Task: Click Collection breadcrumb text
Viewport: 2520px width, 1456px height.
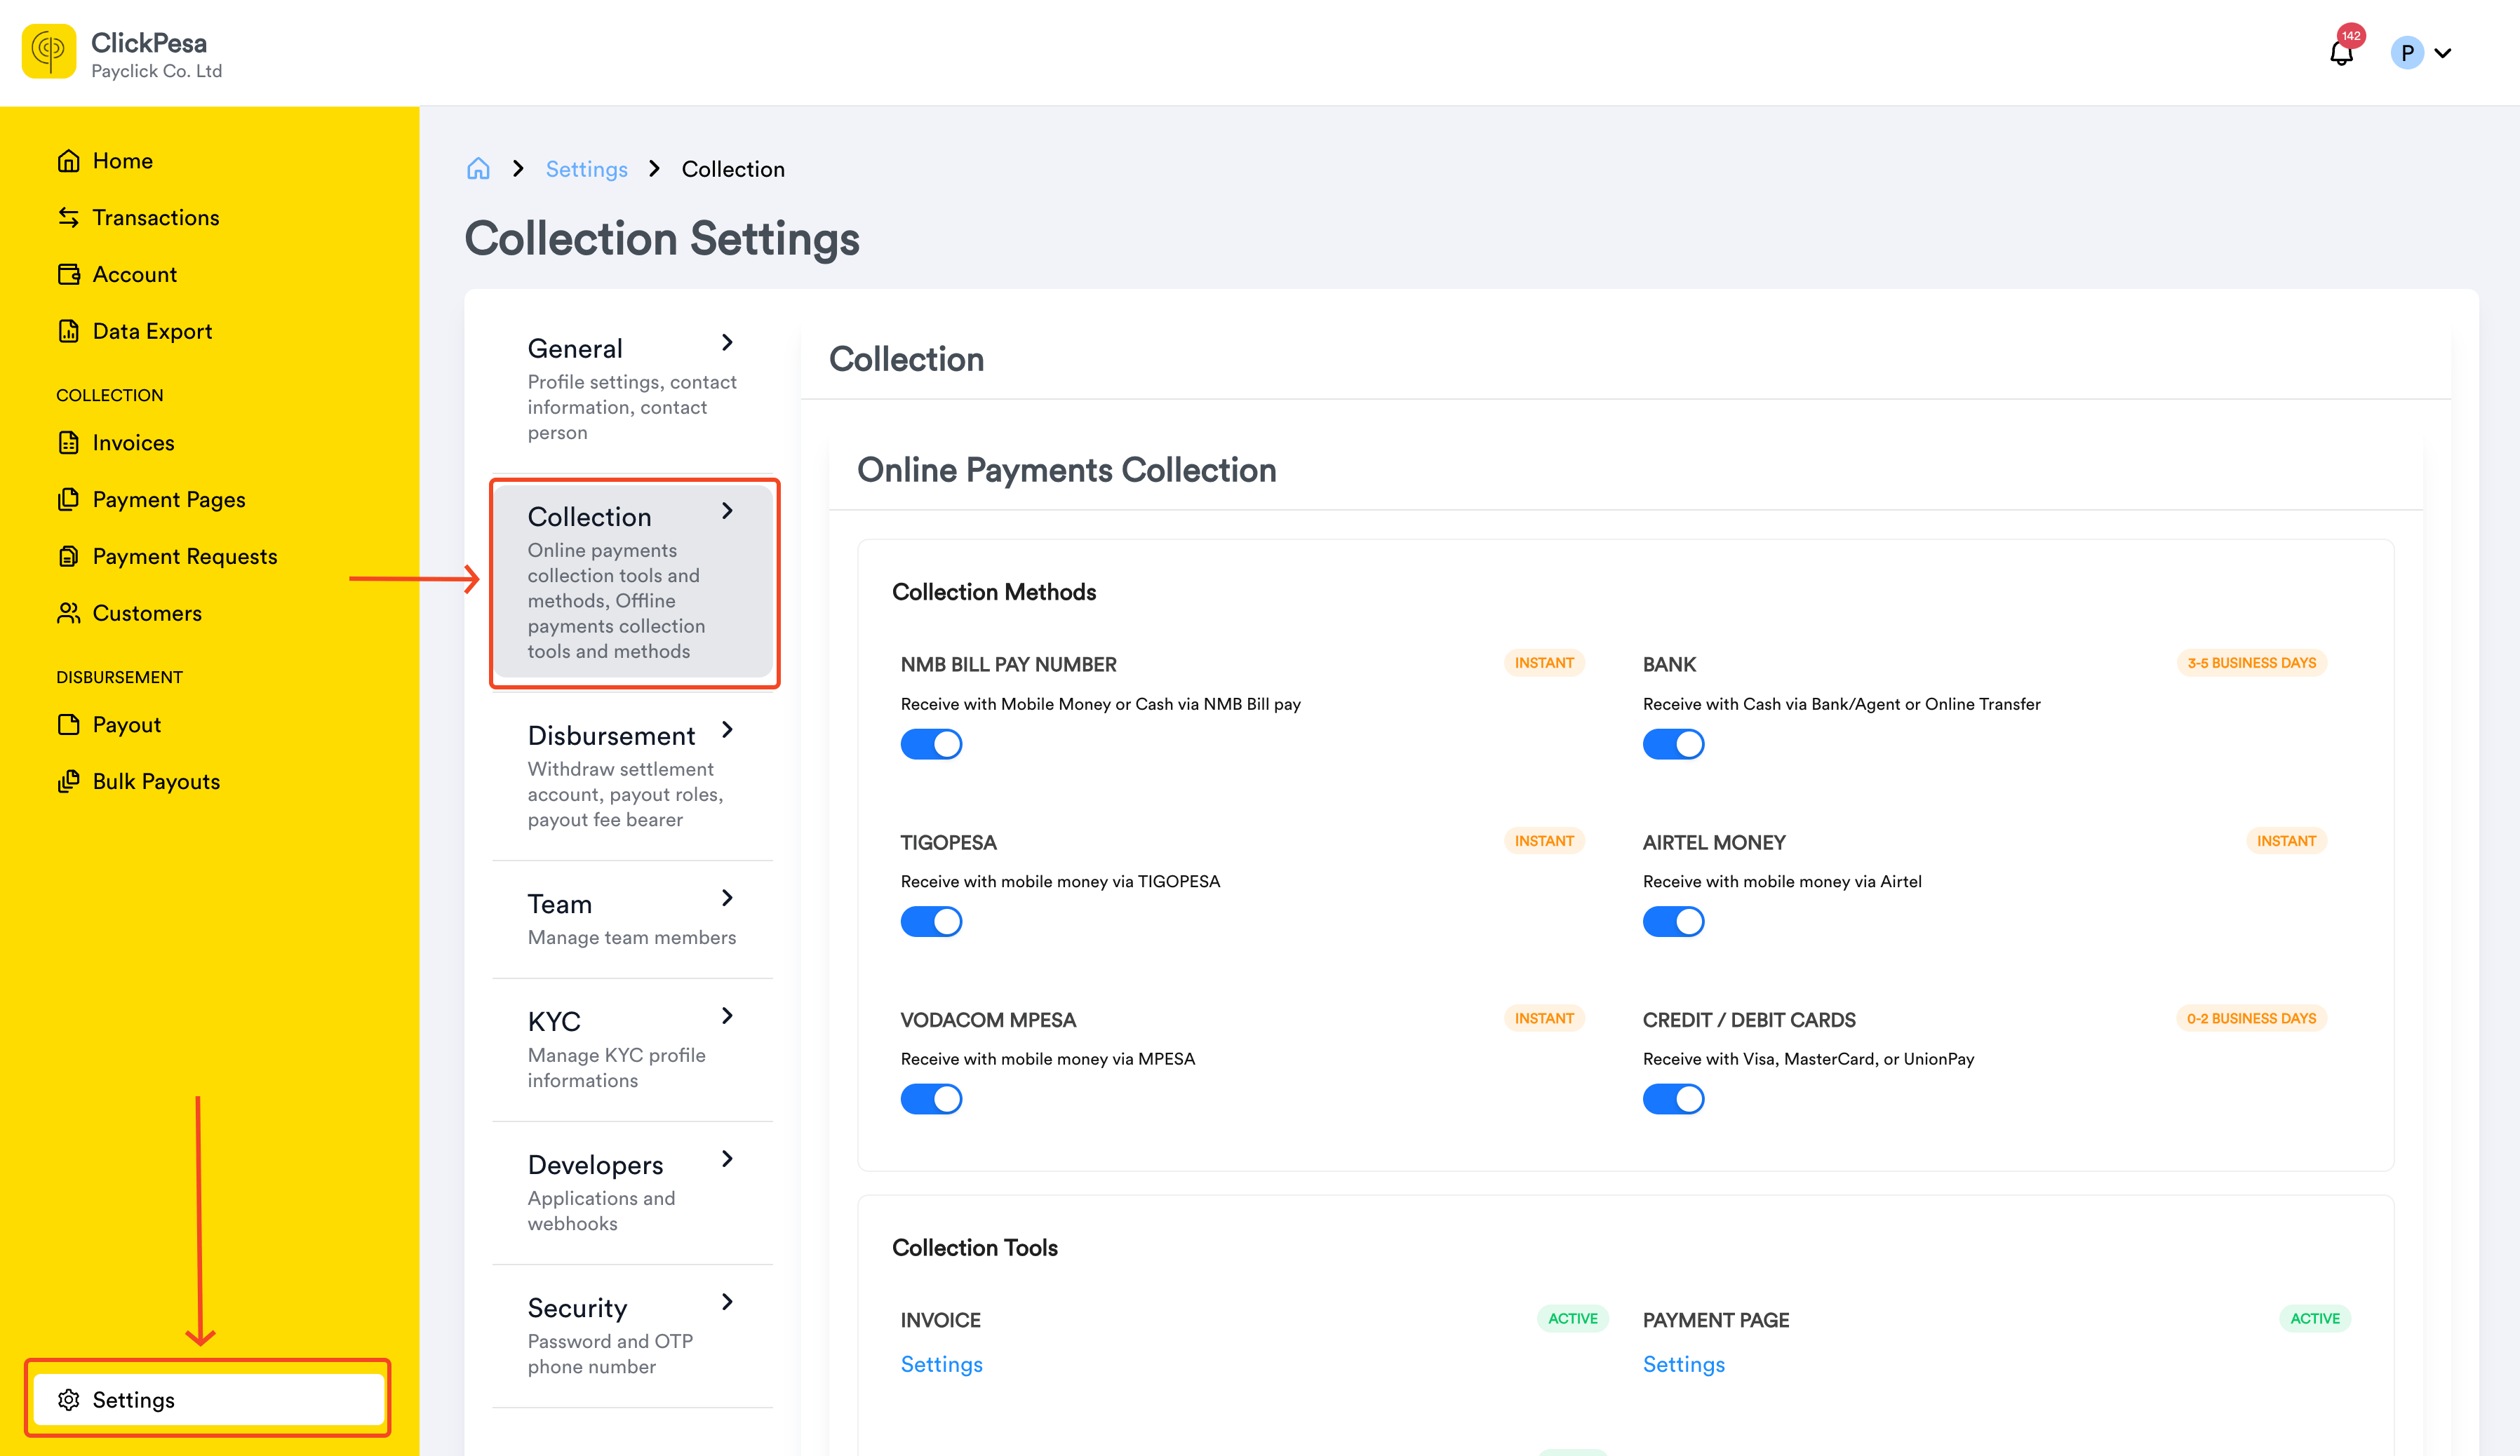Action: [x=733, y=169]
